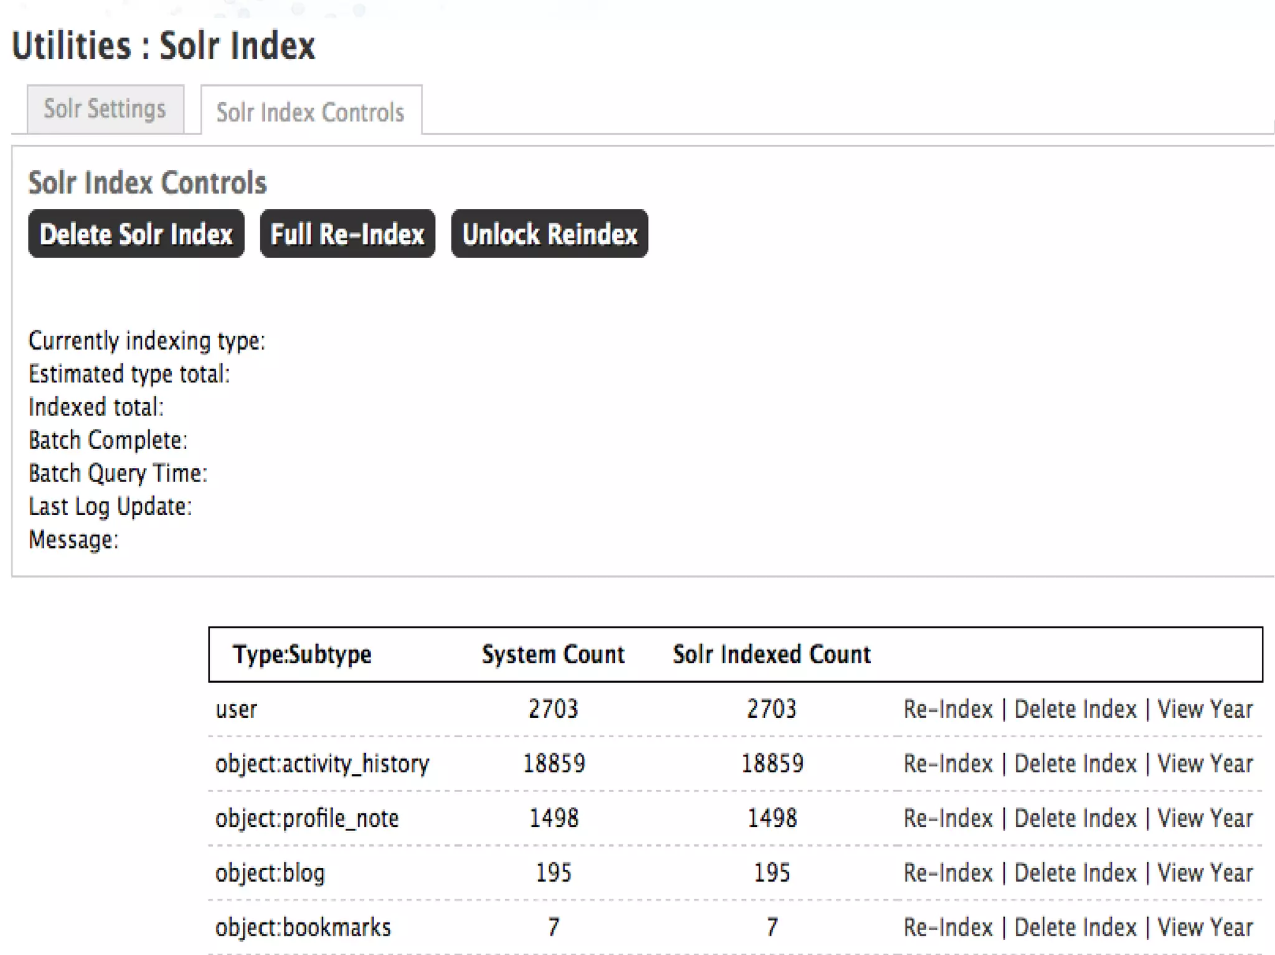1275x955 pixels.
Task: Delete Index for object:blog
Action: pos(1075,873)
